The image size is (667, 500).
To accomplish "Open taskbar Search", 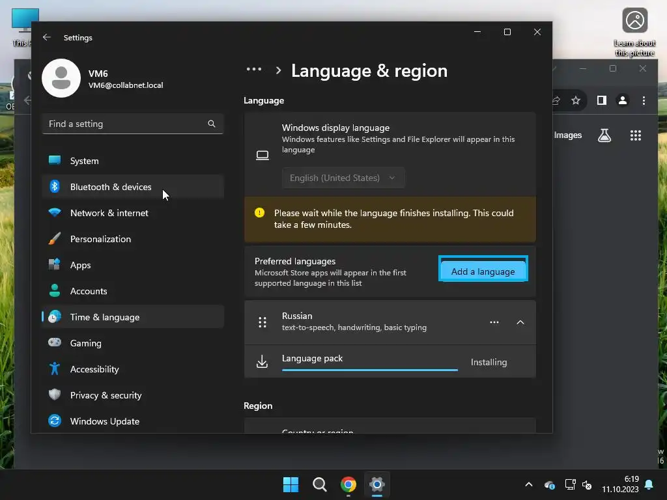I will [x=319, y=484].
